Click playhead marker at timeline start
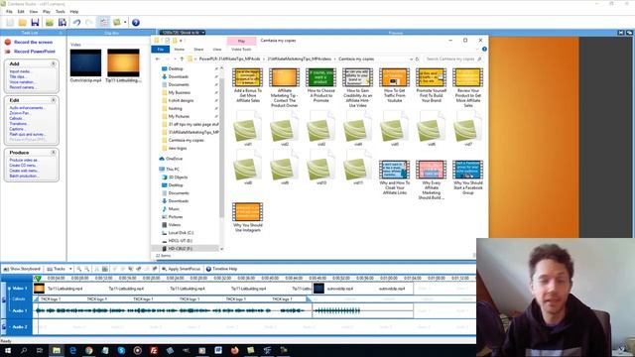635x357 pixels. click(38, 279)
